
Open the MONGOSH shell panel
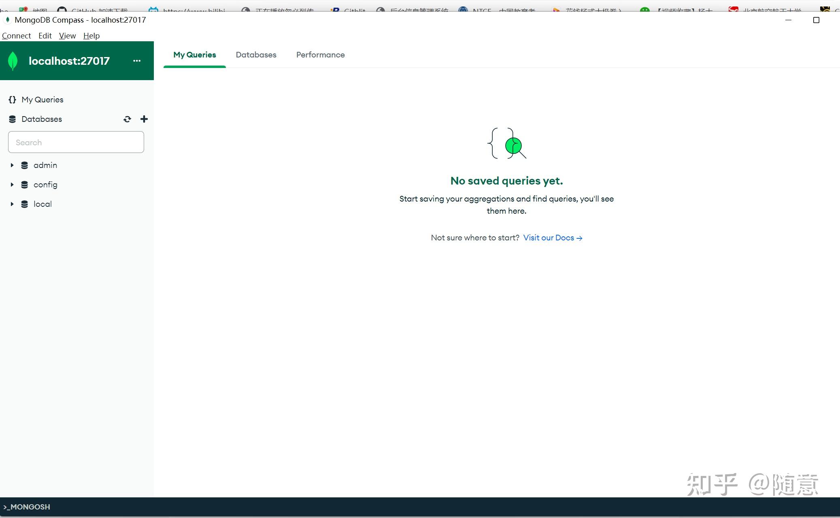coord(26,507)
